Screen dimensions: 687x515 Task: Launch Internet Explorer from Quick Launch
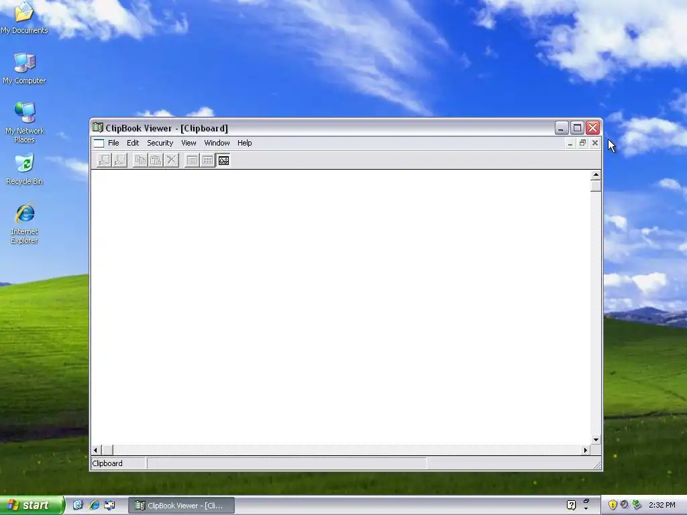pyautogui.click(x=94, y=506)
